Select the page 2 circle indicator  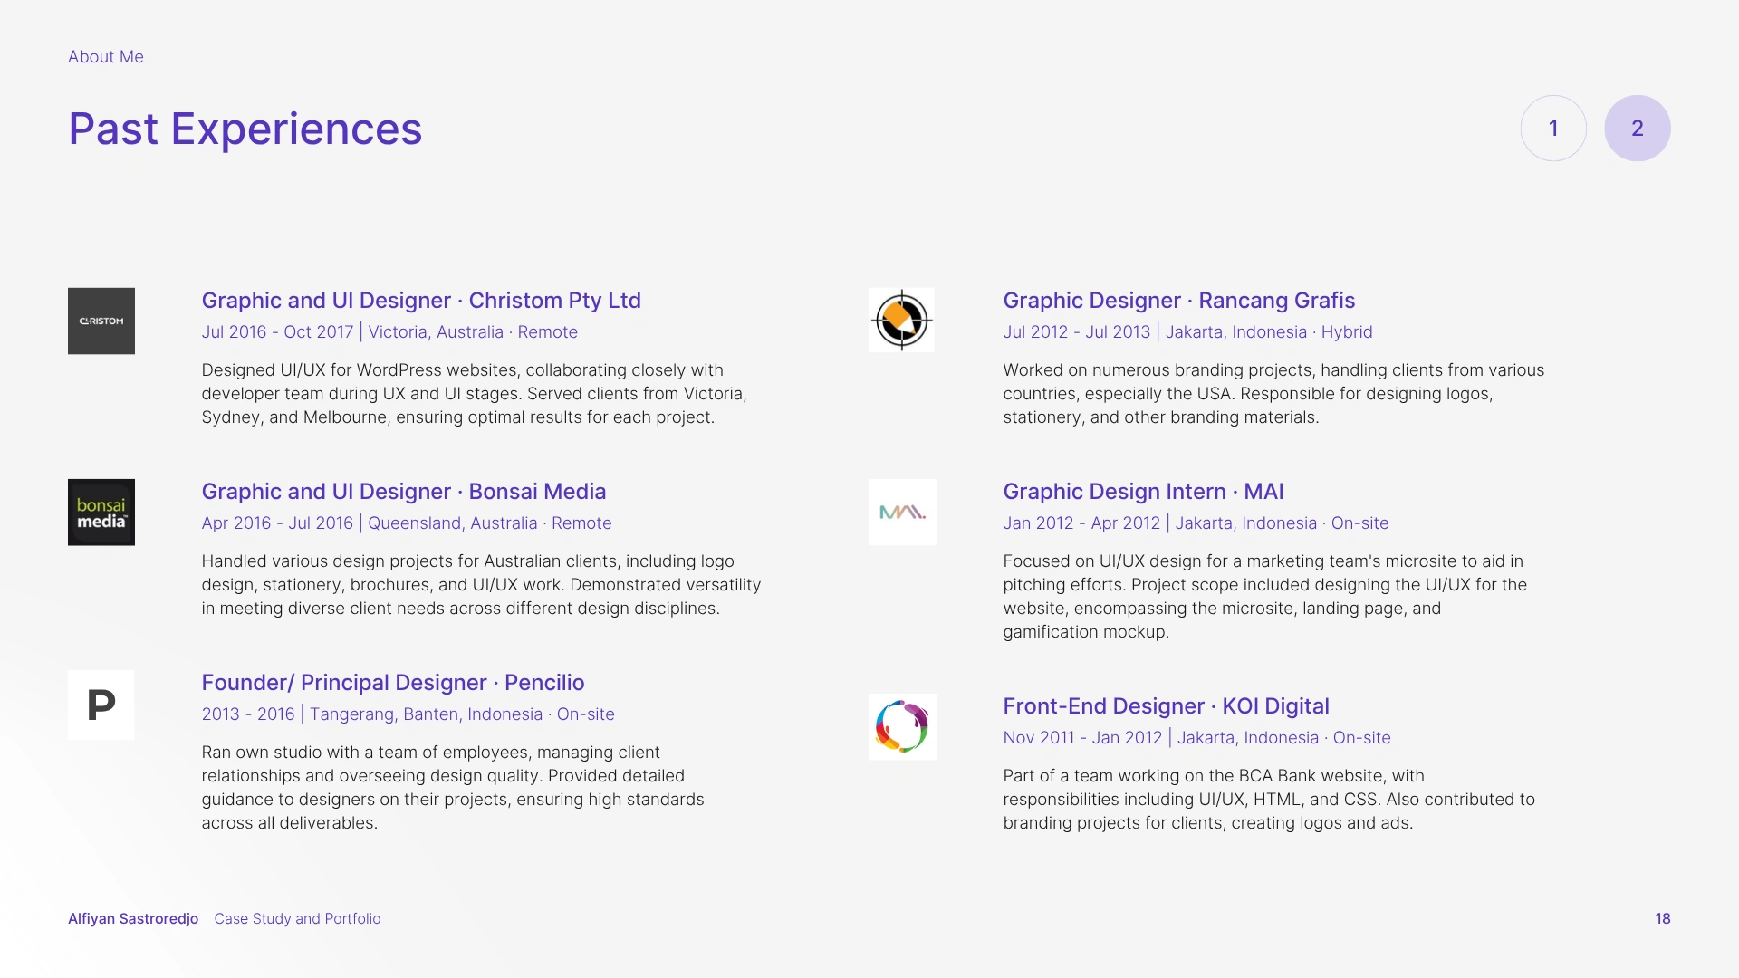coord(1637,129)
